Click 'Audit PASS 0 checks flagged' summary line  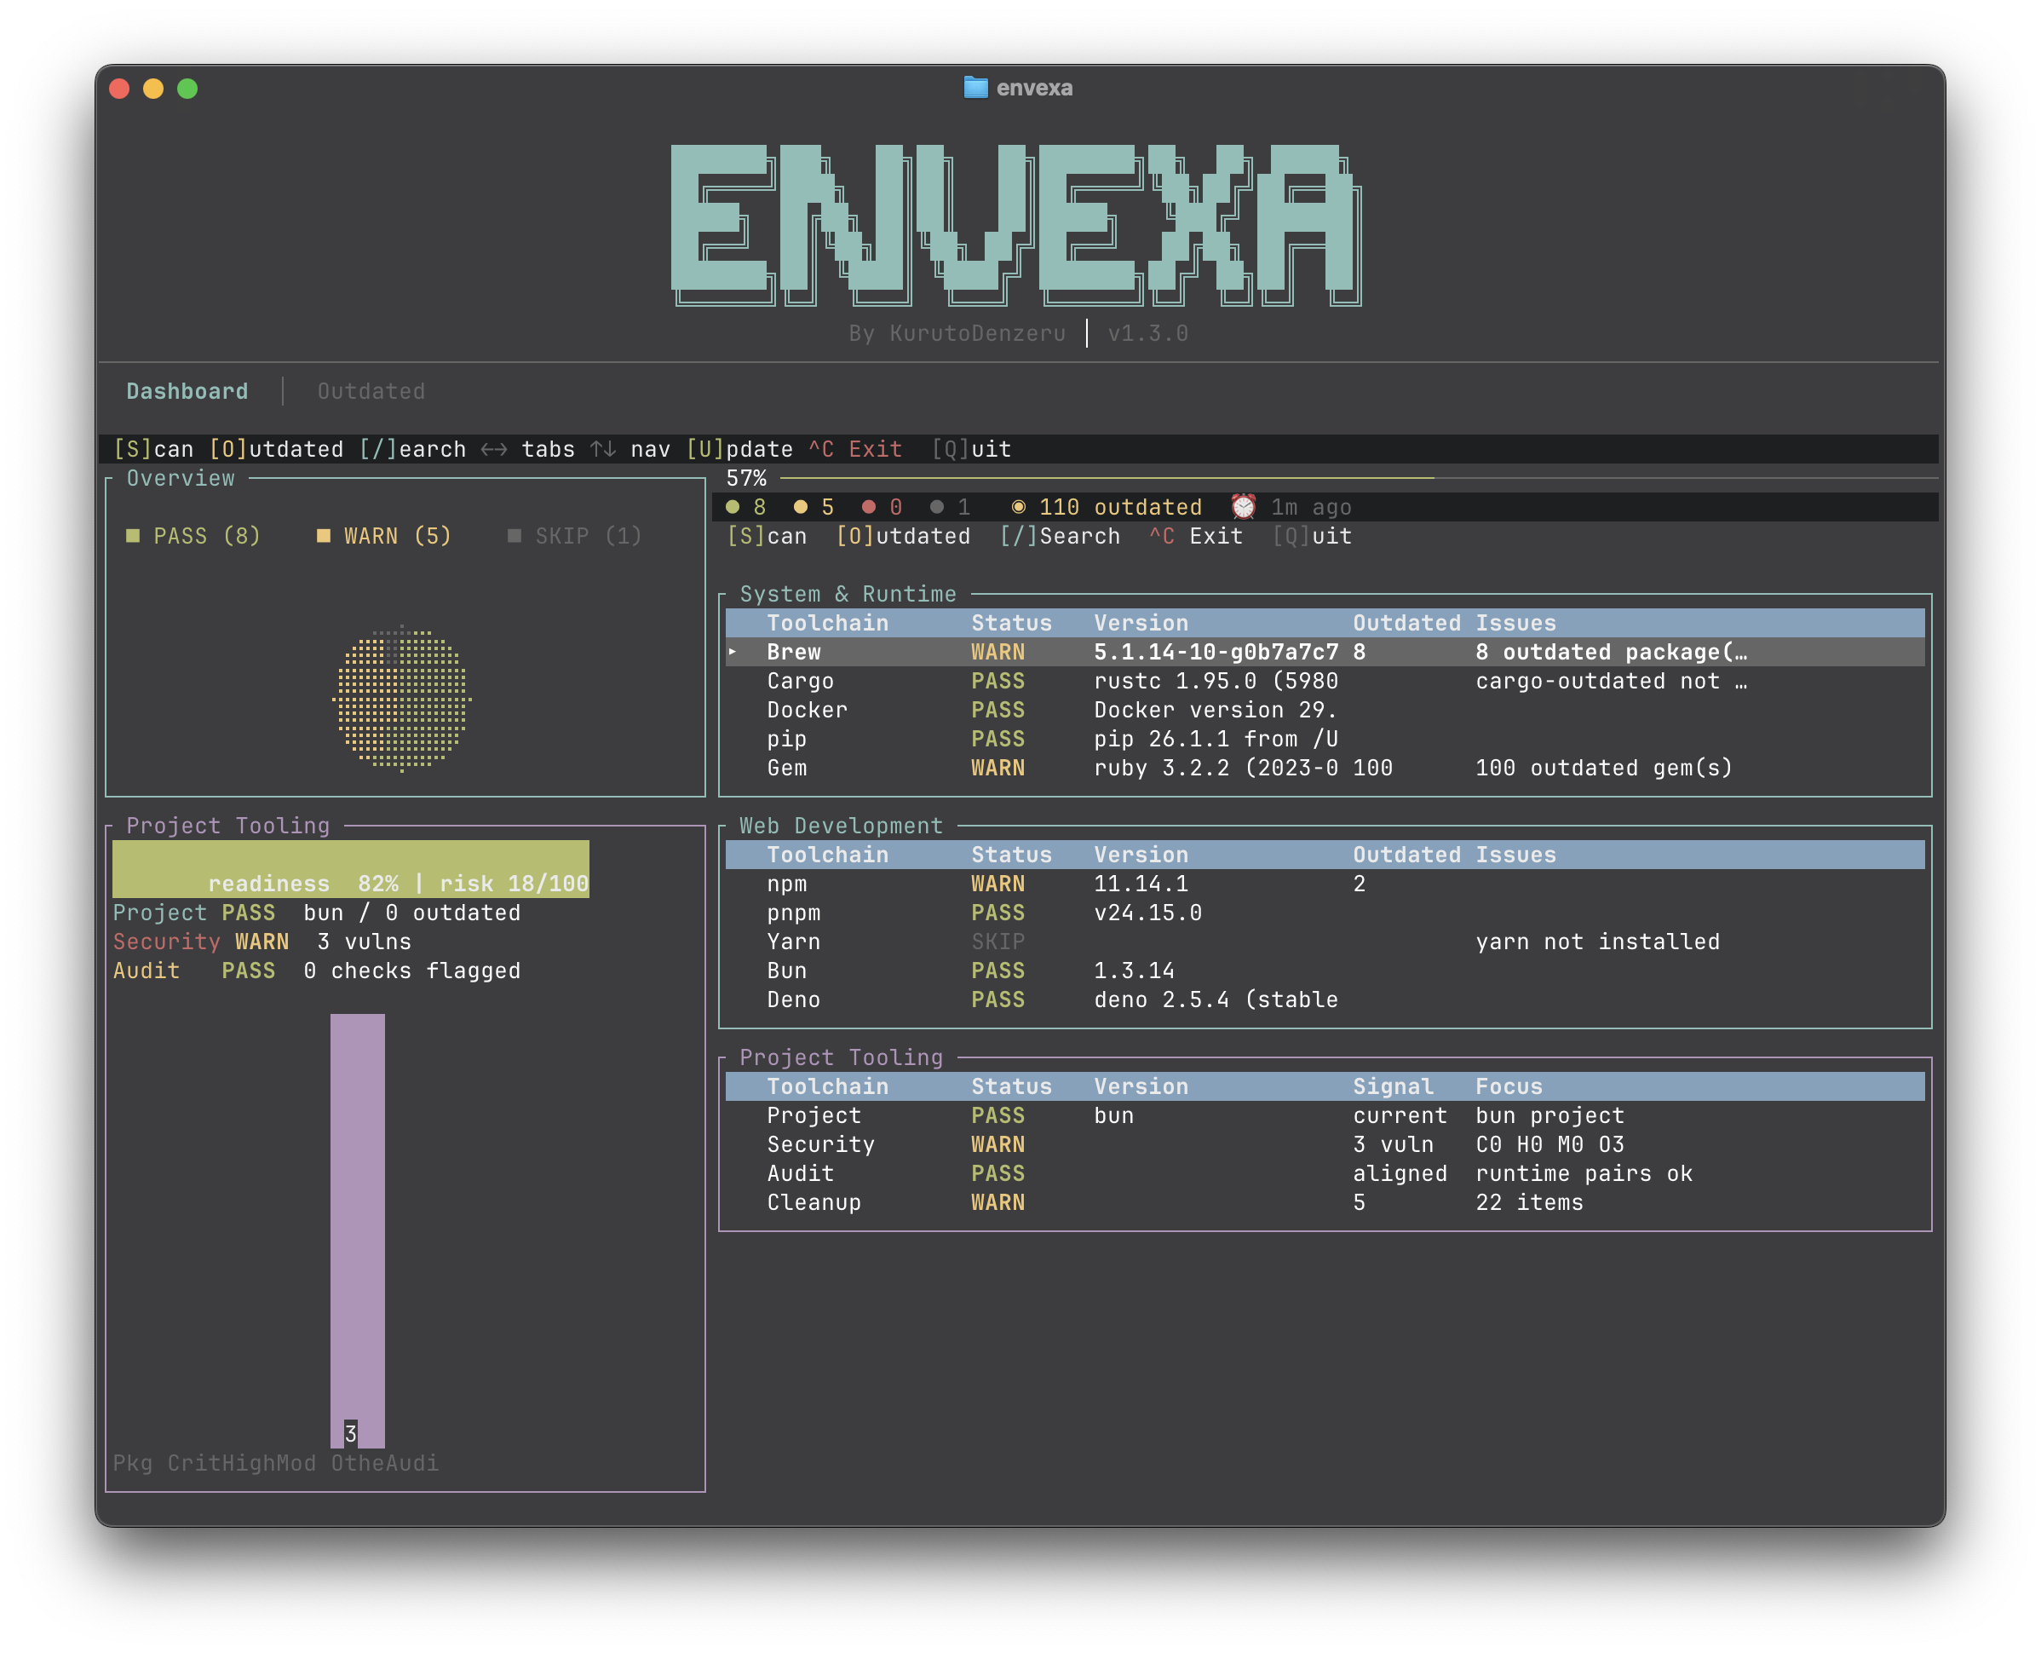[x=317, y=970]
